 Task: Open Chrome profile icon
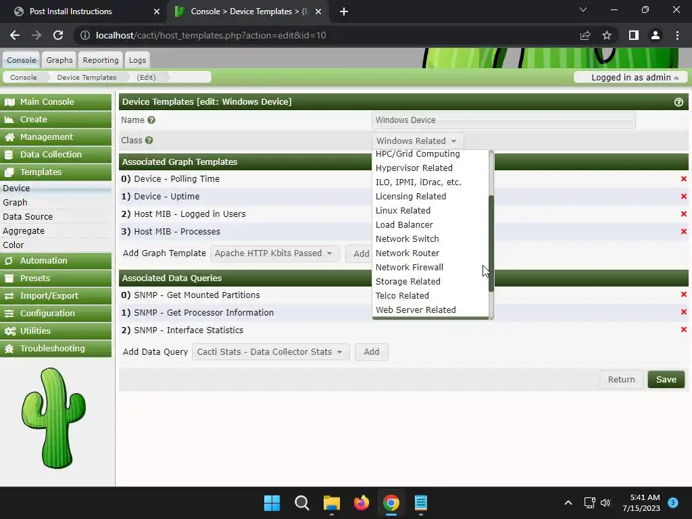click(656, 35)
